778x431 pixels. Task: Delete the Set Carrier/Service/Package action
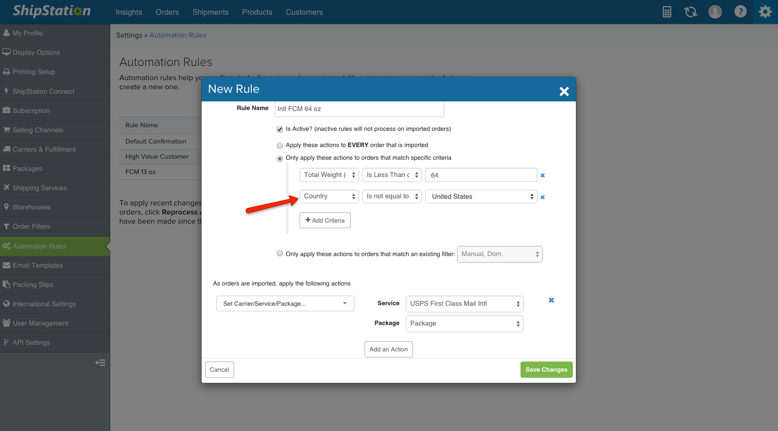point(551,300)
